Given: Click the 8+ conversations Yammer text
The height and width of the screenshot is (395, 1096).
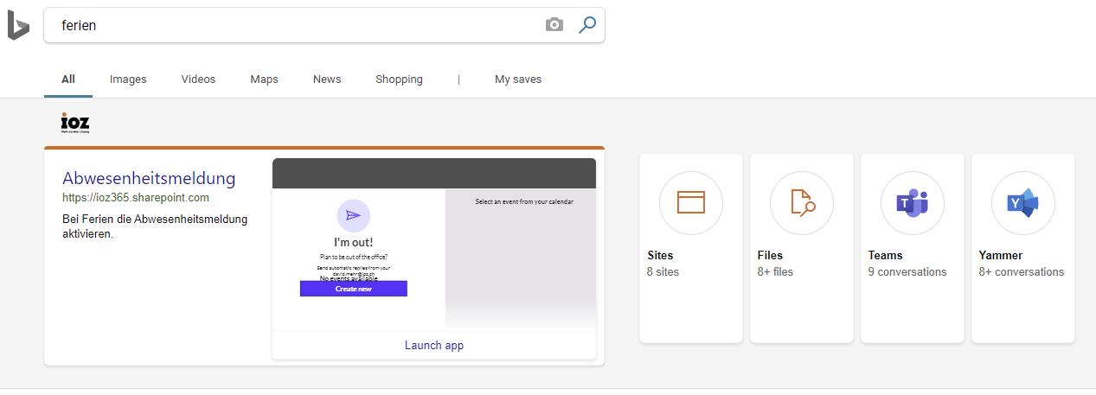Looking at the screenshot, I should point(1022,271).
